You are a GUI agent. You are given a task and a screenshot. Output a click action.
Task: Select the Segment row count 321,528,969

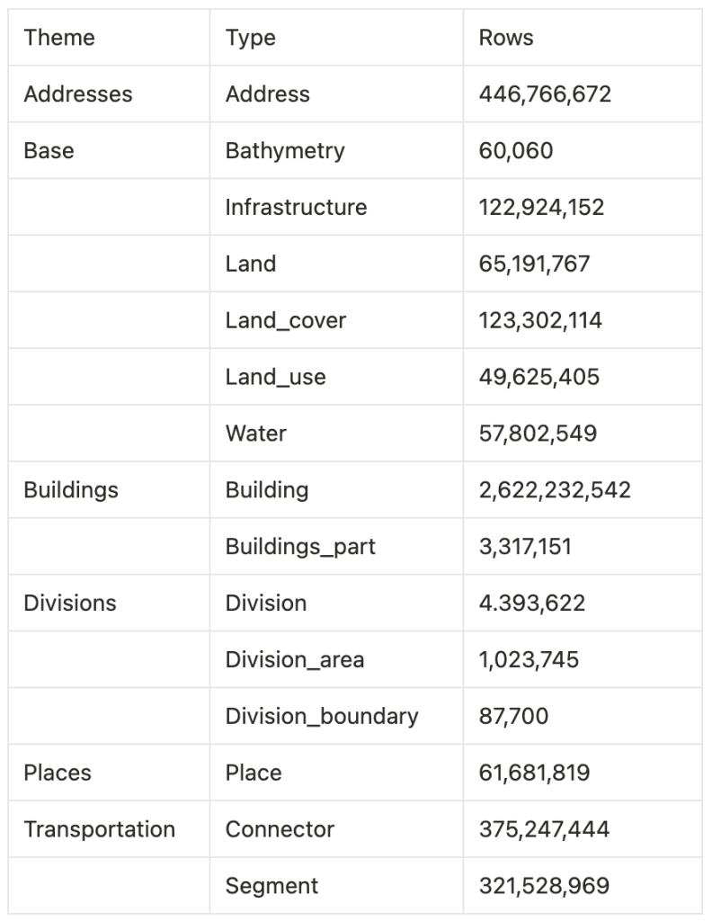coord(544,886)
